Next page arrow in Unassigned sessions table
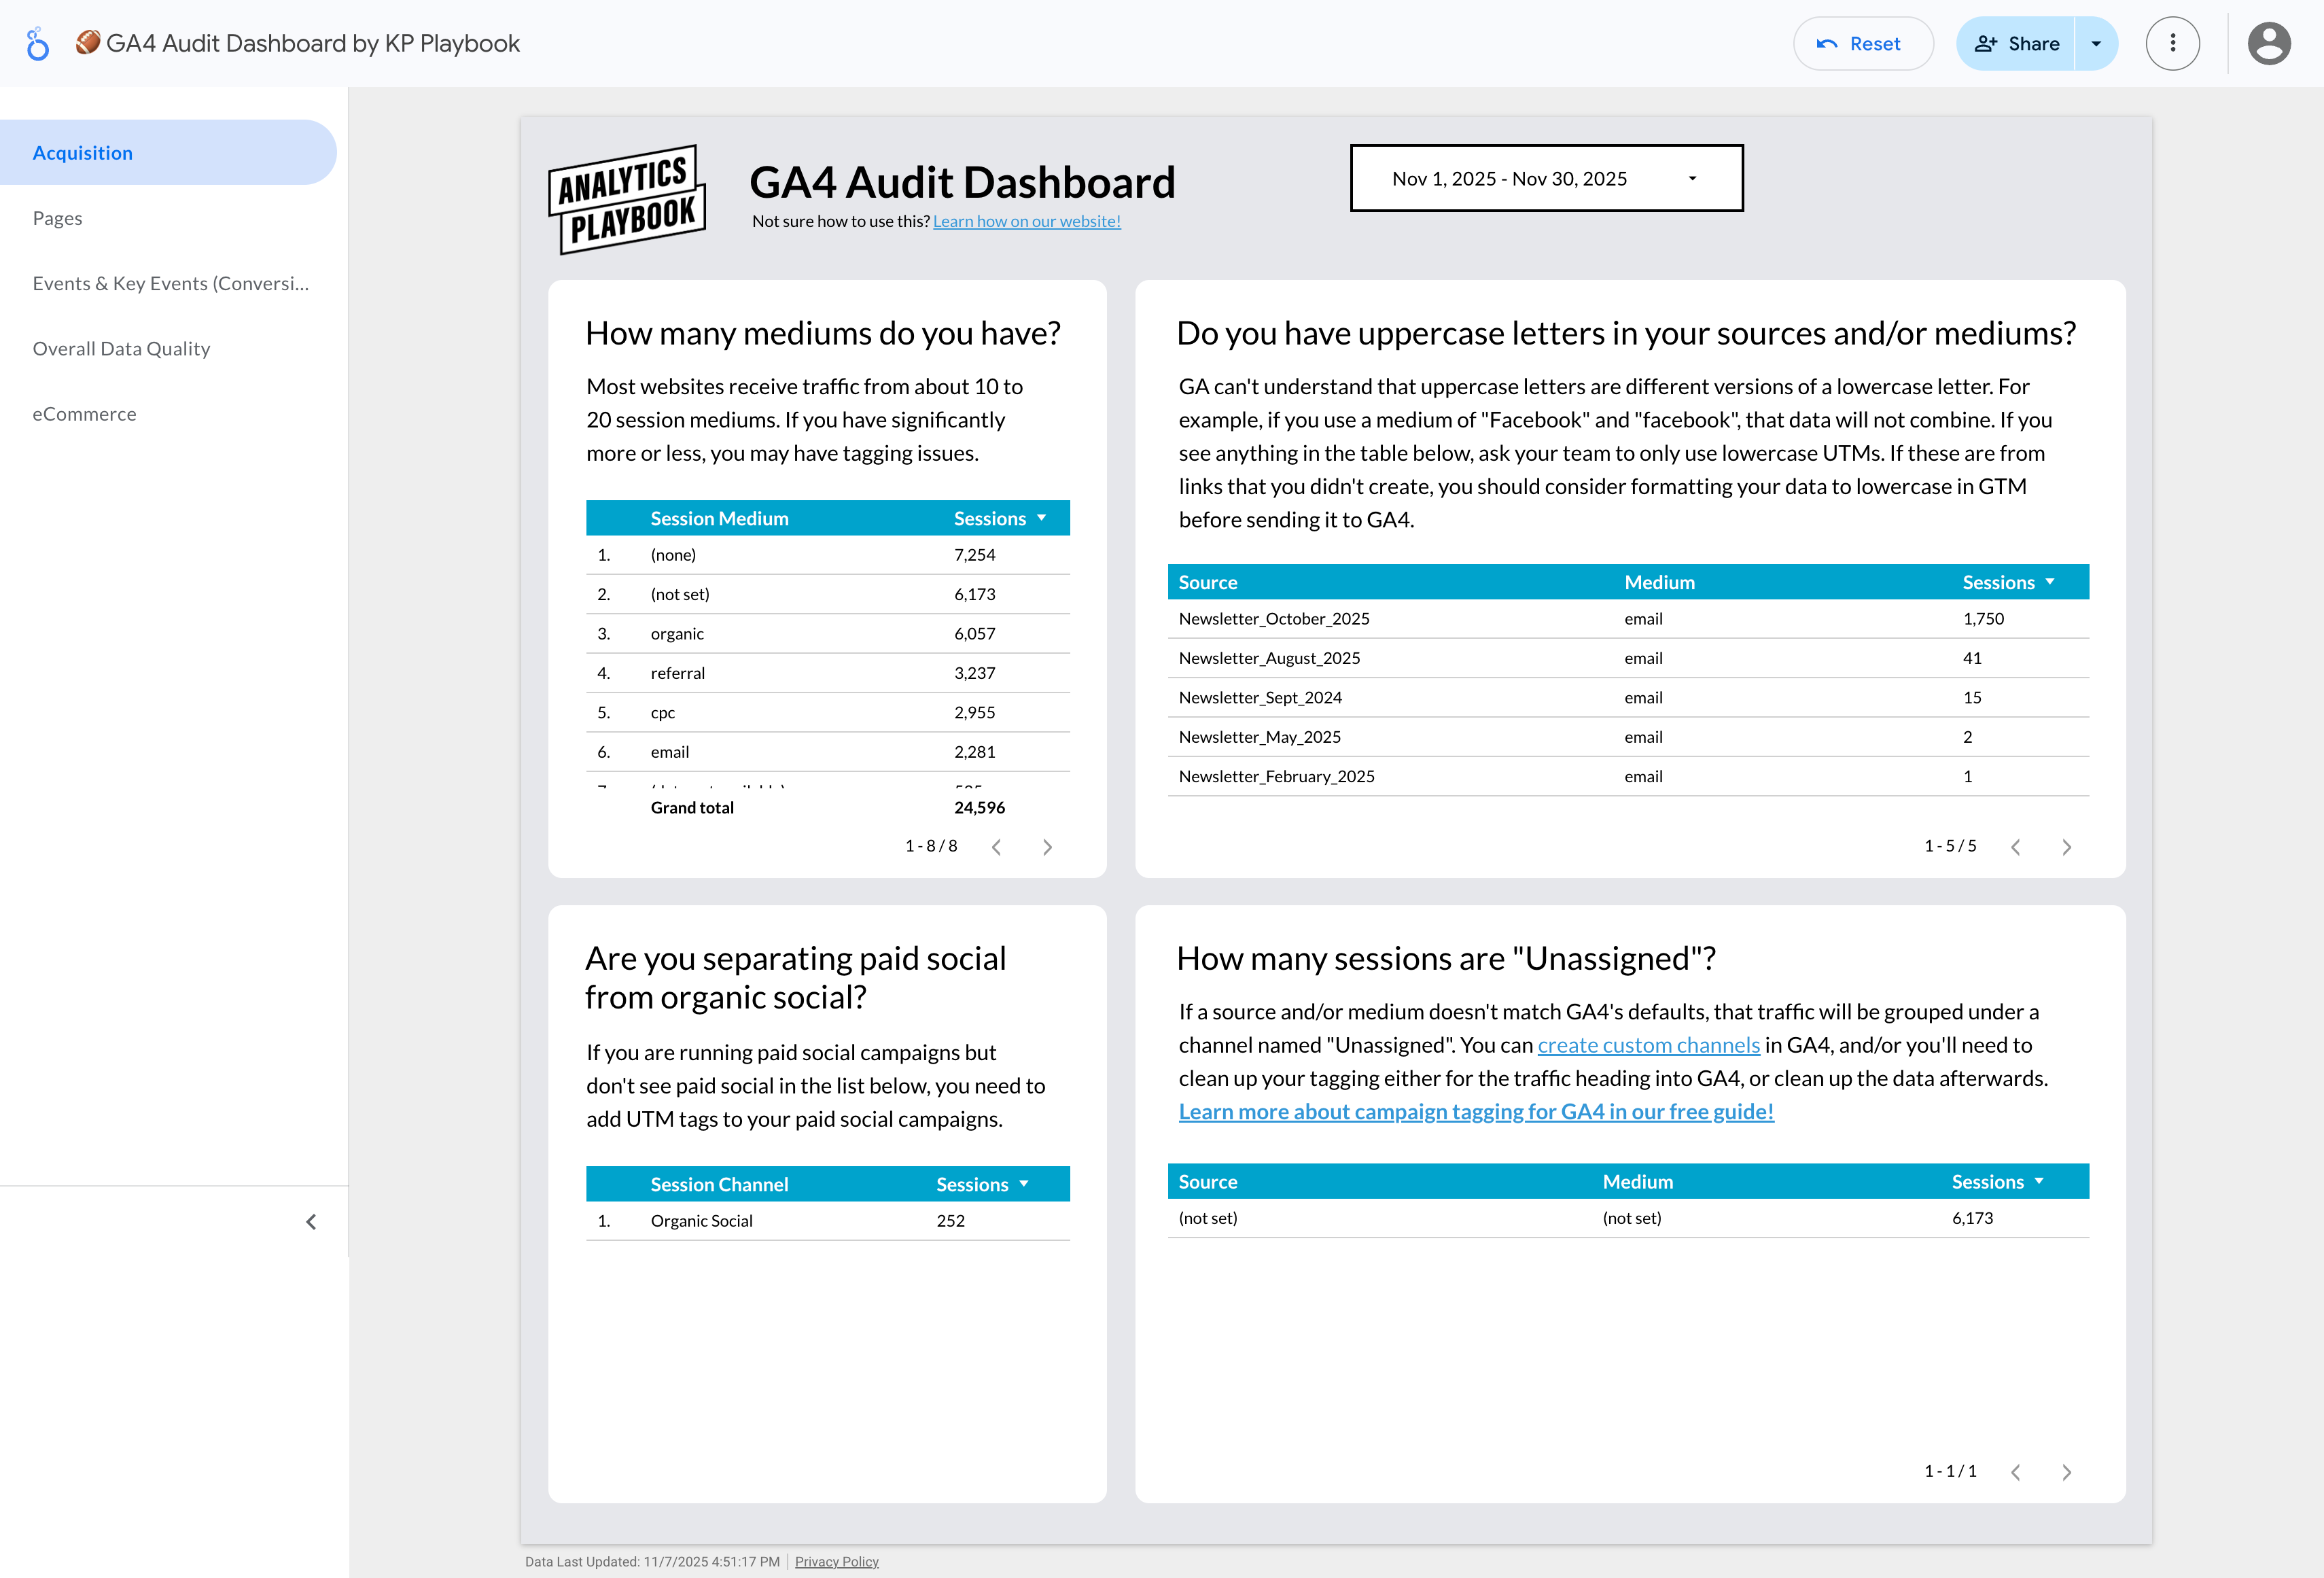Screen dimensions: 2324x1578 (x=2066, y=1472)
